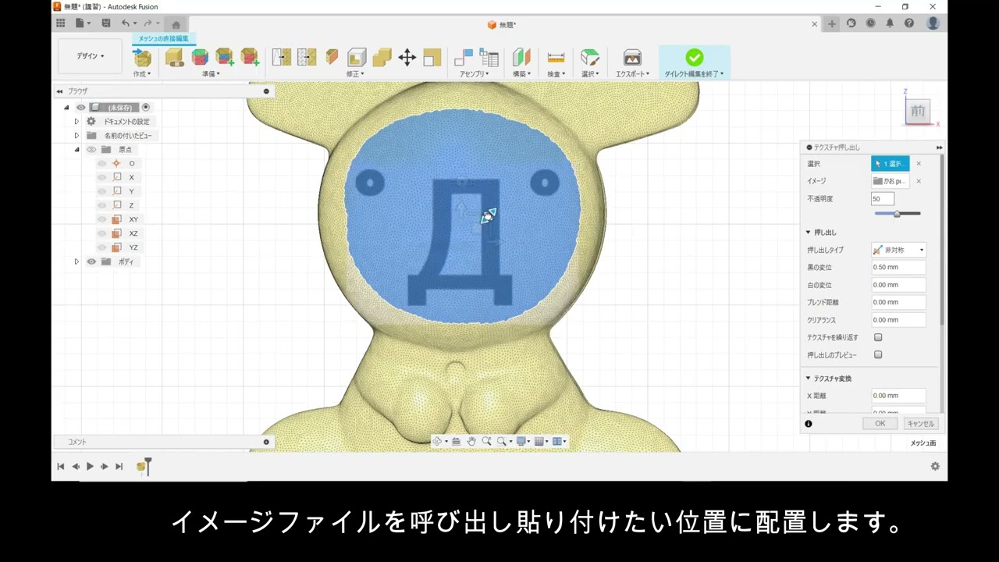Clear the イメージ with its X
999x562 pixels.
coord(919,181)
